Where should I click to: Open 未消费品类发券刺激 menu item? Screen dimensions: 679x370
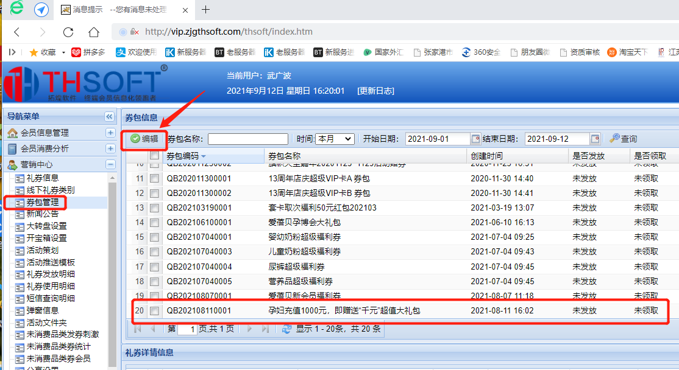coord(62,335)
